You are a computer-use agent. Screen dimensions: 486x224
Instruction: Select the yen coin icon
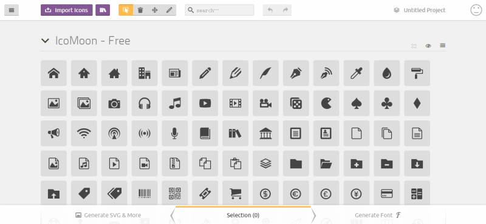tap(357, 194)
